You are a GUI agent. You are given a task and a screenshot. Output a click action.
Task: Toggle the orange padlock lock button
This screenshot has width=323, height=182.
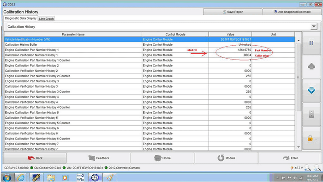pos(311,138)
